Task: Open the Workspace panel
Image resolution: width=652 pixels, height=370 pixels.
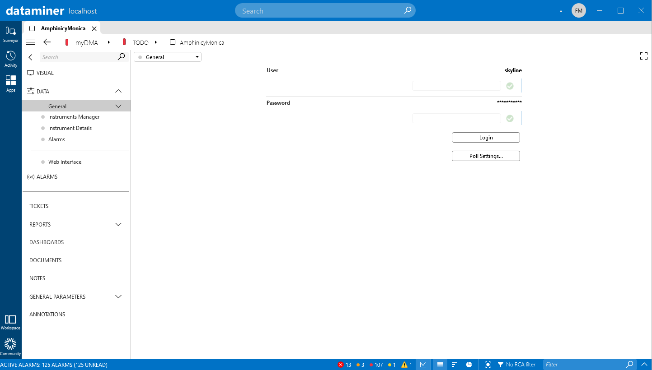Action: (x=10, y=323)
